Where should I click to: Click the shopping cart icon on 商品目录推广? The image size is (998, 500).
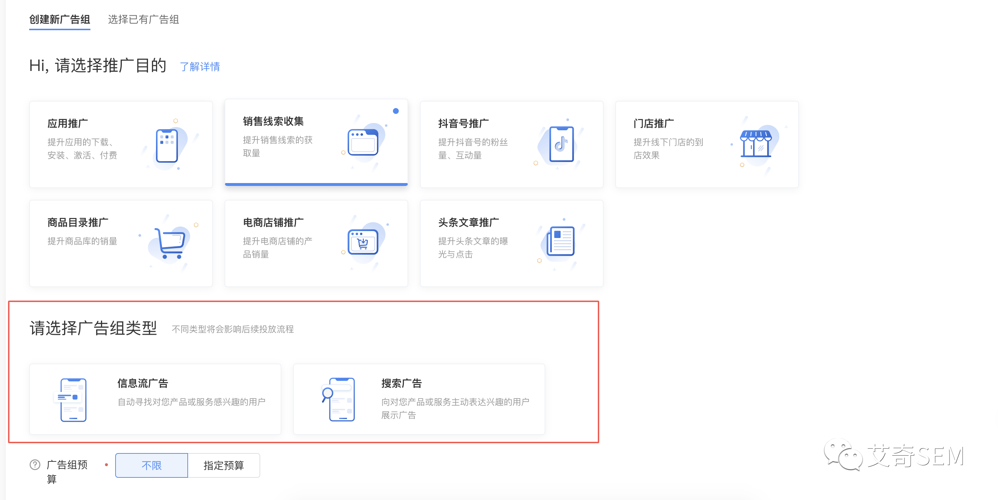pos(170,243)
